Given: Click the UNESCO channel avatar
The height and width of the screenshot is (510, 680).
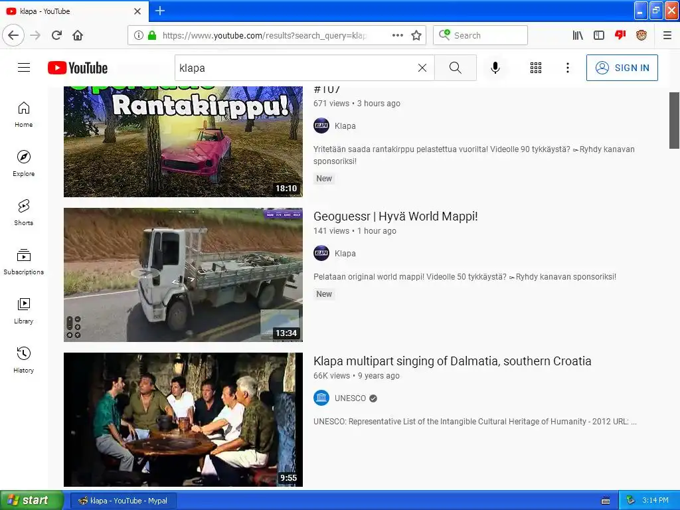Looking at the screenshot, I should pos(321,398).
